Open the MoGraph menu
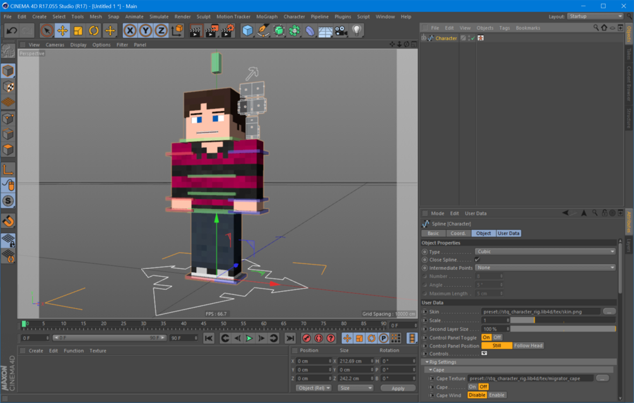 (267, 16)
